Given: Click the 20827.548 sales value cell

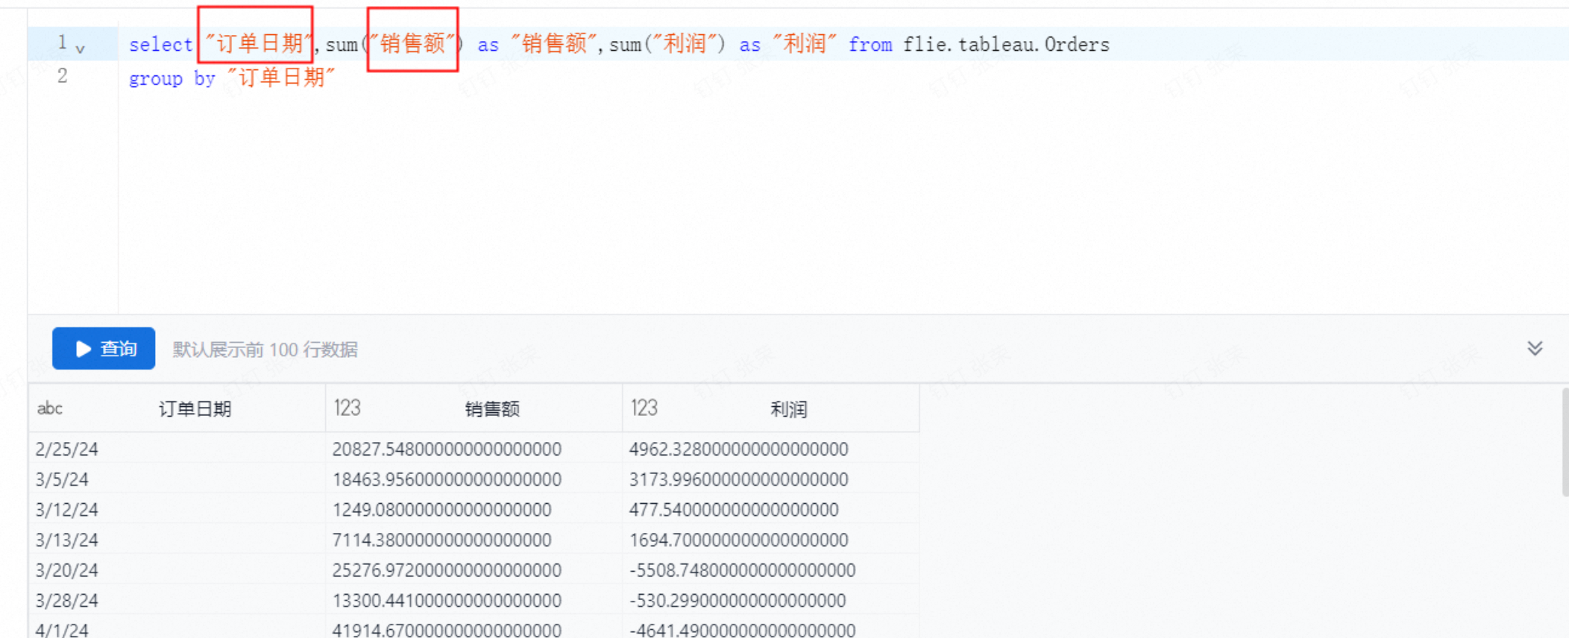Looking at the screenshot, I should click(447, 449).
